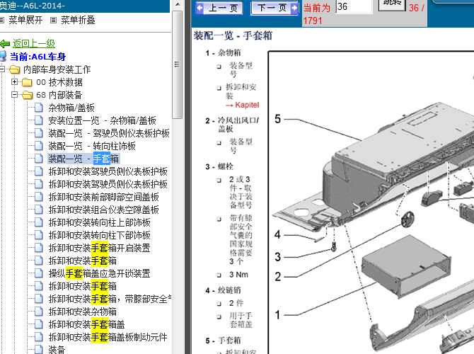Viewport: 474px width, 354px height.
Task: Open 装配一览 - 驾驶员侧仪表板护板
Action: tap(109, 133)
